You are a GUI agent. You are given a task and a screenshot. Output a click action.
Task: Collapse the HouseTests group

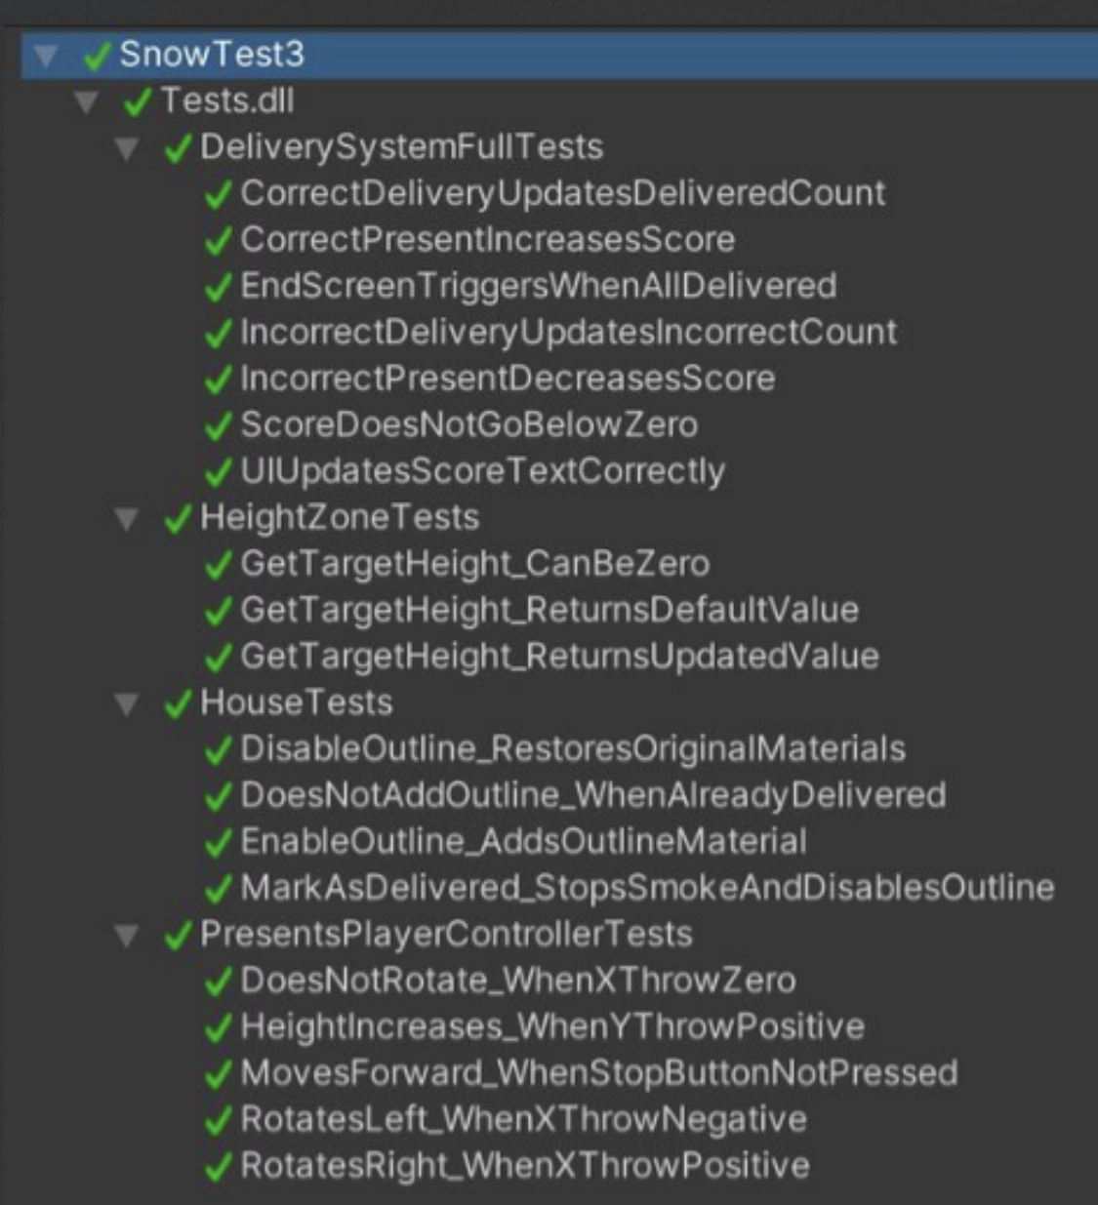point(127,703)
